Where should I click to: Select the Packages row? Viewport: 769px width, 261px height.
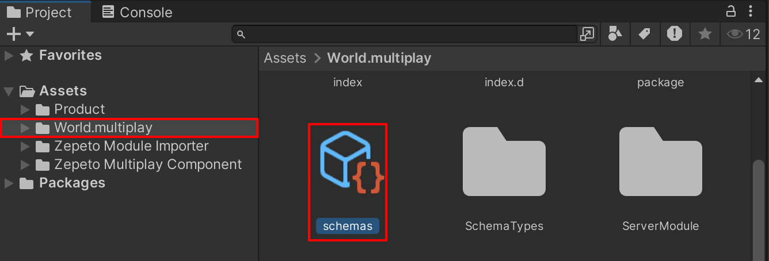coord(130,183)
